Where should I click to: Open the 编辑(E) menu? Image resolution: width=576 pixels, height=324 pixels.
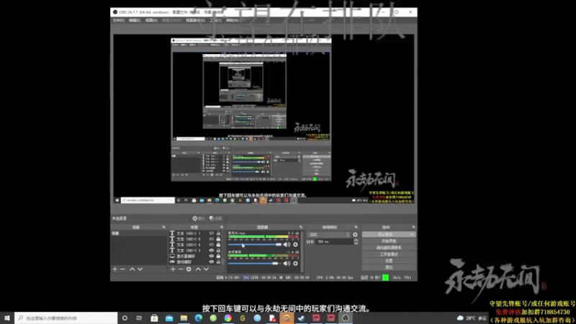click(135, 21)
